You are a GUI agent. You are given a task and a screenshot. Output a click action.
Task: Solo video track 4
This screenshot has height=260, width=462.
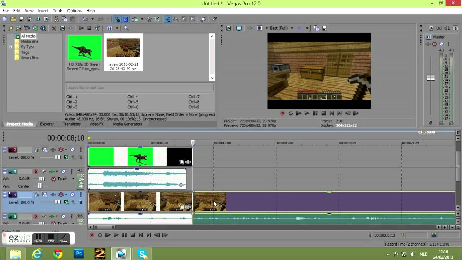80,195
